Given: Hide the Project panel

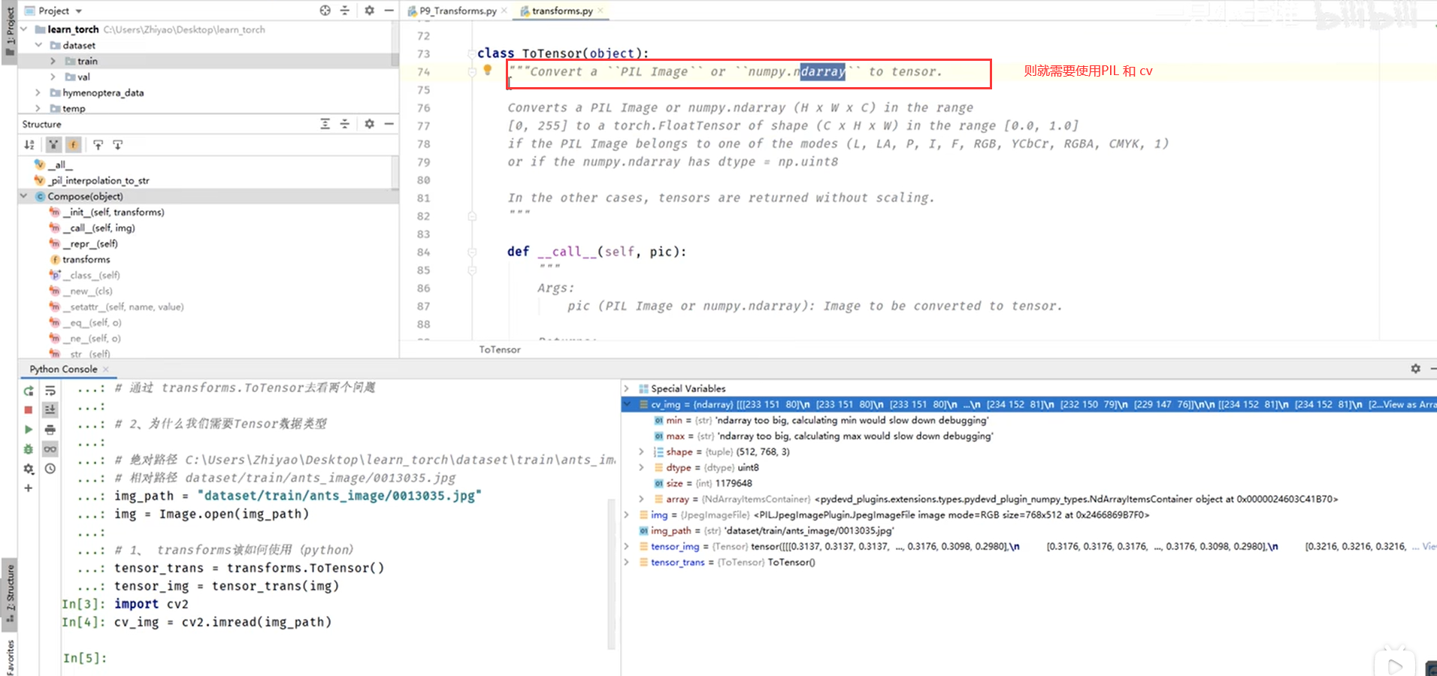Looking at the screenshot, I should (x=389, y=11).
